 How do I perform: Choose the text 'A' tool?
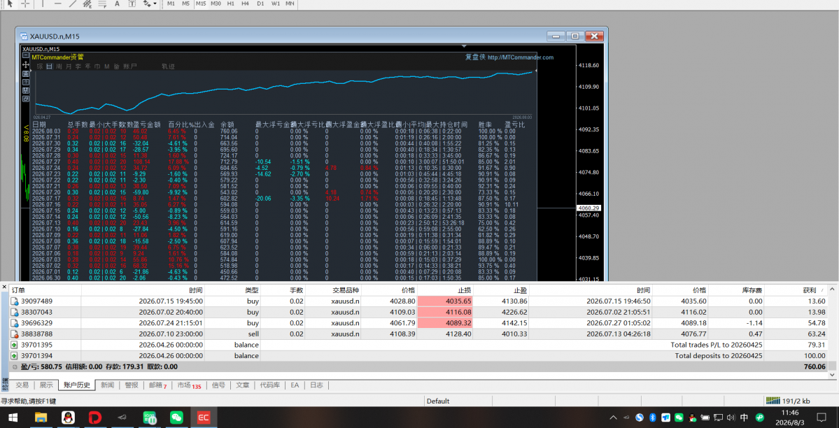[117, 3]
